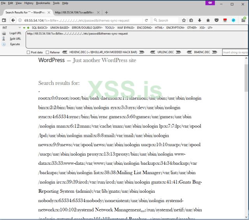Click the blue hexagon extension icon
Viewport: 249px width, 220px height.
pos(233,20)
